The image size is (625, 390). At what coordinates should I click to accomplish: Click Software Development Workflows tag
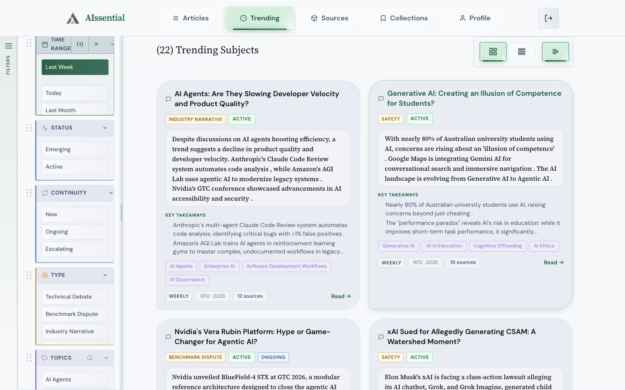pos(286,266)
